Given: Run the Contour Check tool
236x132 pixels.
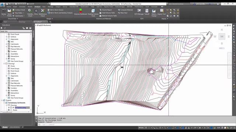Looking at the screenshot, I should 19,10.
